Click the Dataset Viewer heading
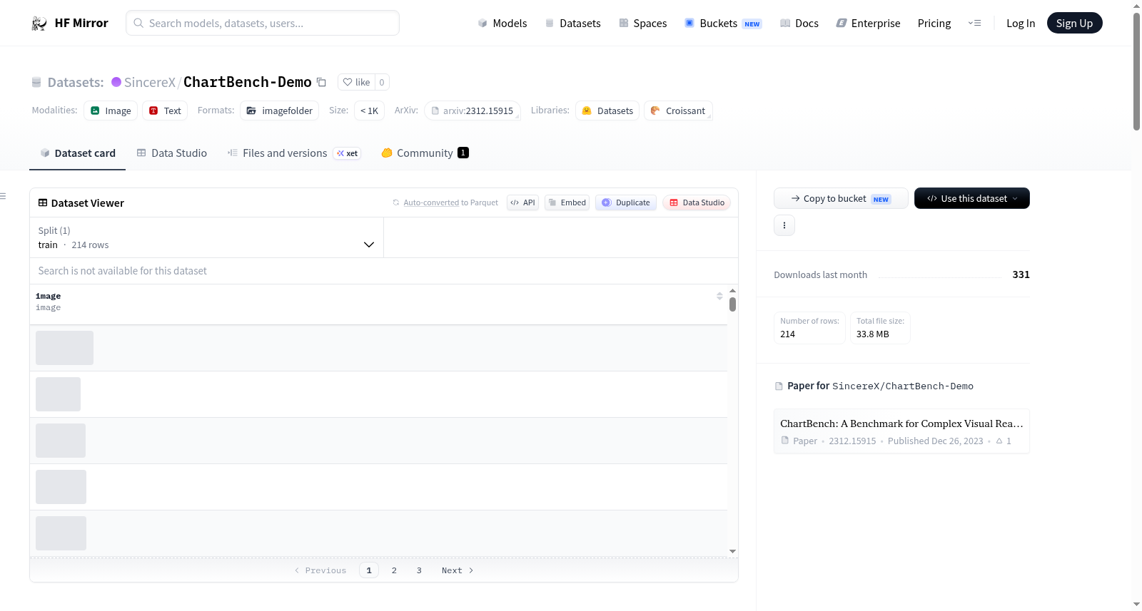This screenshot has height=611, width=1142. (x=88, y=203)
